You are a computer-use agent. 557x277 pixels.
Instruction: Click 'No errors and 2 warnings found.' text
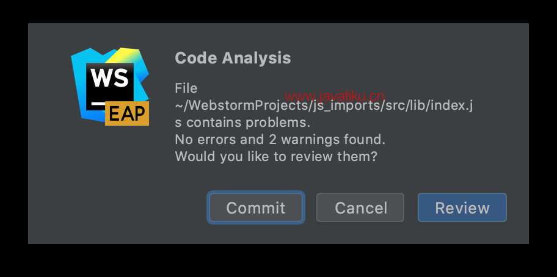[280, 140]
